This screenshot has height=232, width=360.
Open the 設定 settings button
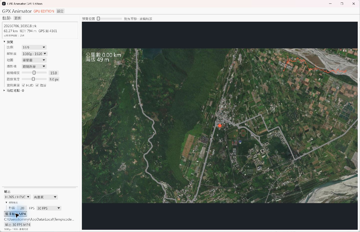point(60,11)
